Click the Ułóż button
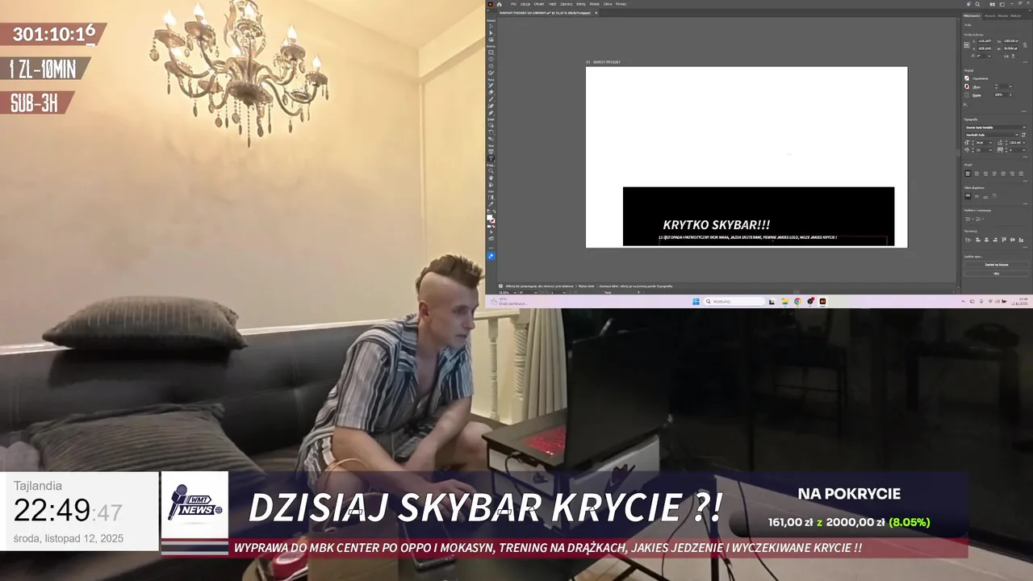Viewport: 1033px width, 581px height. (997, 274)
